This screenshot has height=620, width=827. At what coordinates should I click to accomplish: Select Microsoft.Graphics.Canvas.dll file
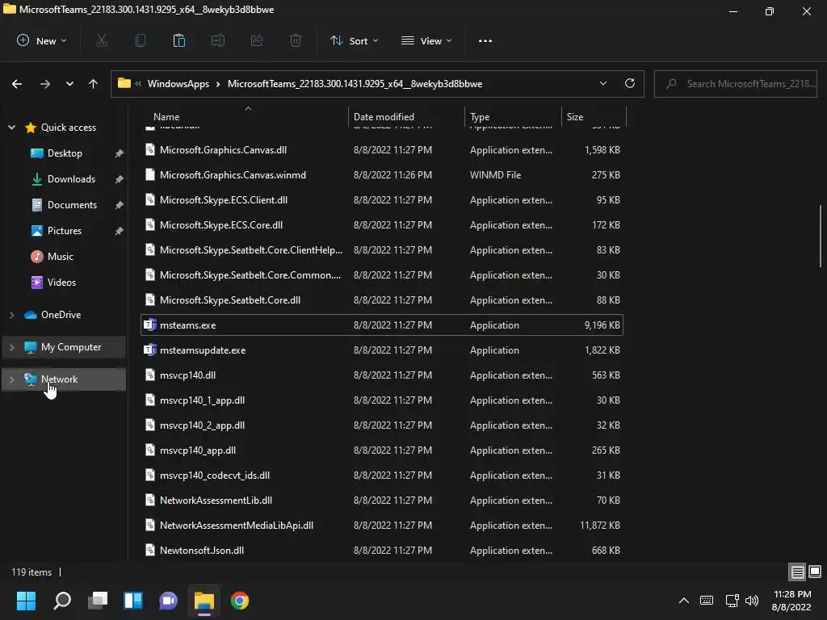(x=382, y=150)
